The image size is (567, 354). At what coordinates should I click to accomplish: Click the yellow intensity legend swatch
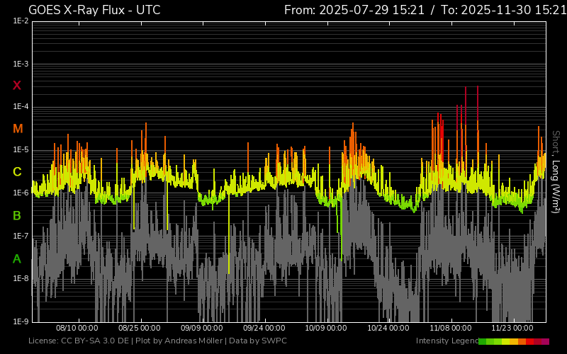pyautogui.click(x=505, y=341)
